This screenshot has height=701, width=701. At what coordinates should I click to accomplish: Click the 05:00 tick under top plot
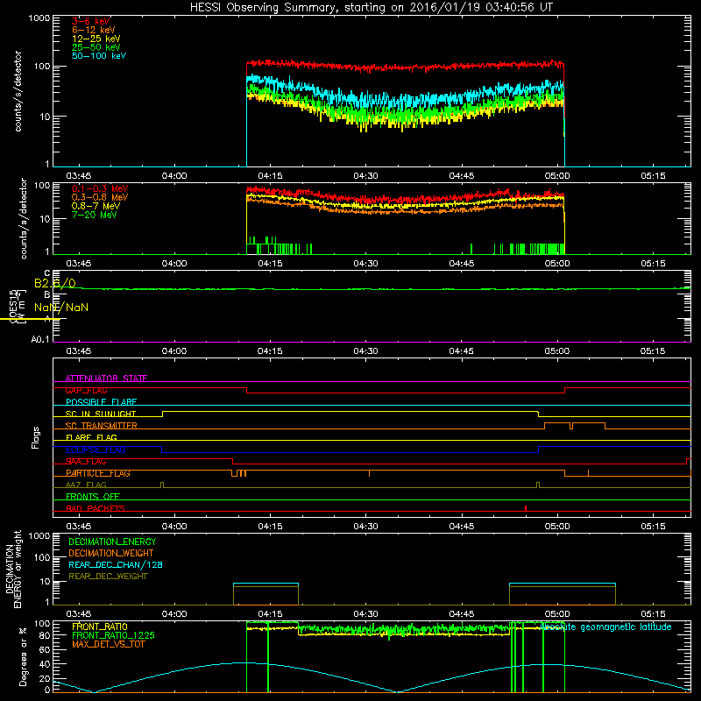pyautogui.click(x=557, y=176)
